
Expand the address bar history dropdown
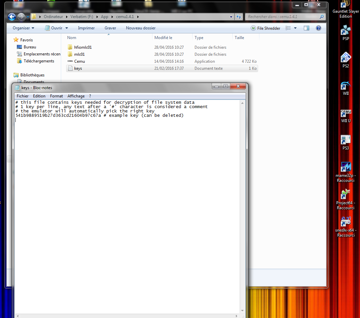(231, 17)
